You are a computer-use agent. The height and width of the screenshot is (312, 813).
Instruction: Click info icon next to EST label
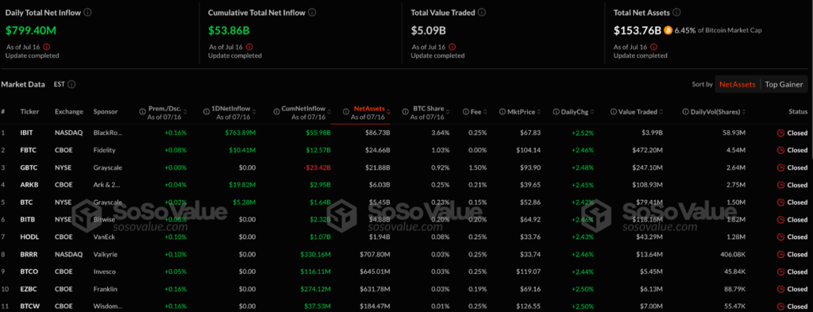pyautogui.click(x=71, y=84)
